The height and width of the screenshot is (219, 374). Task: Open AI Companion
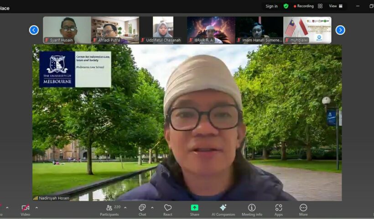point(223,209)
